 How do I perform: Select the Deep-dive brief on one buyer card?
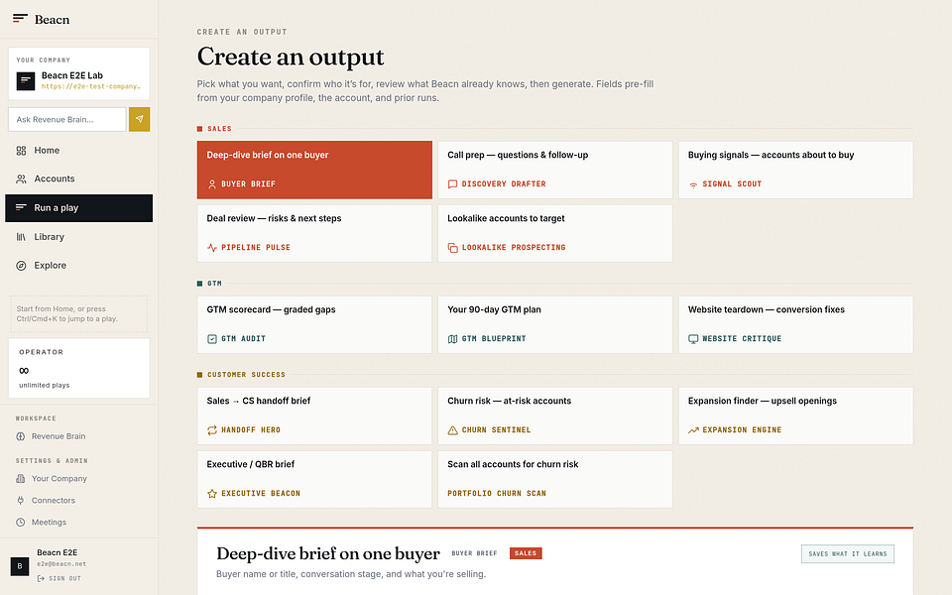[314, 170]
